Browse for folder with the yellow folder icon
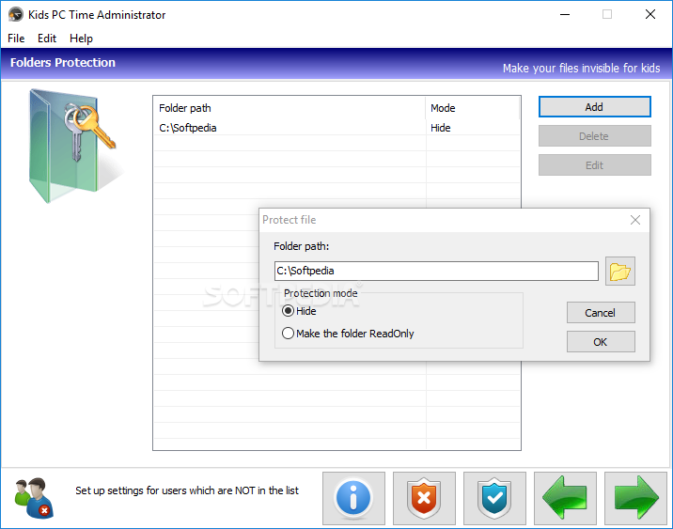This screenshot has height=529, width=673. pos(620,272)
